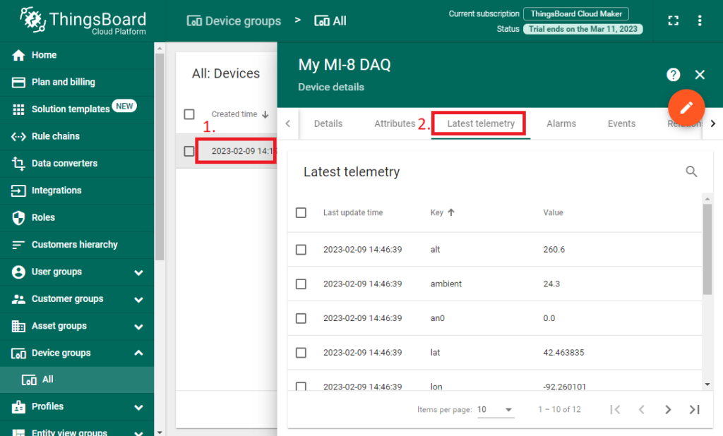Expand User groups in sidebar
The width and height of the screenshot is (723, 436).
[x=138, y=272]
